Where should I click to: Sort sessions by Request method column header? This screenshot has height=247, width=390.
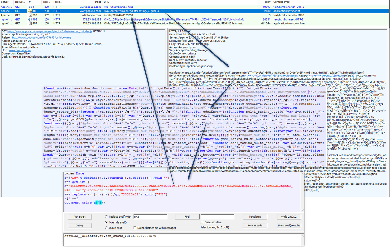click(20, 2)
